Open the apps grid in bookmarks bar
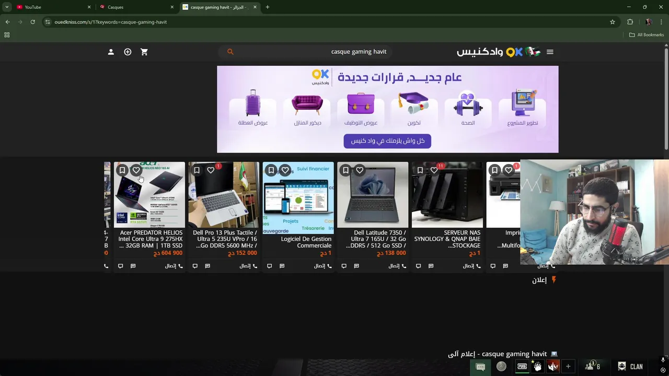669x376 pixels. click(x=7, y=35)
